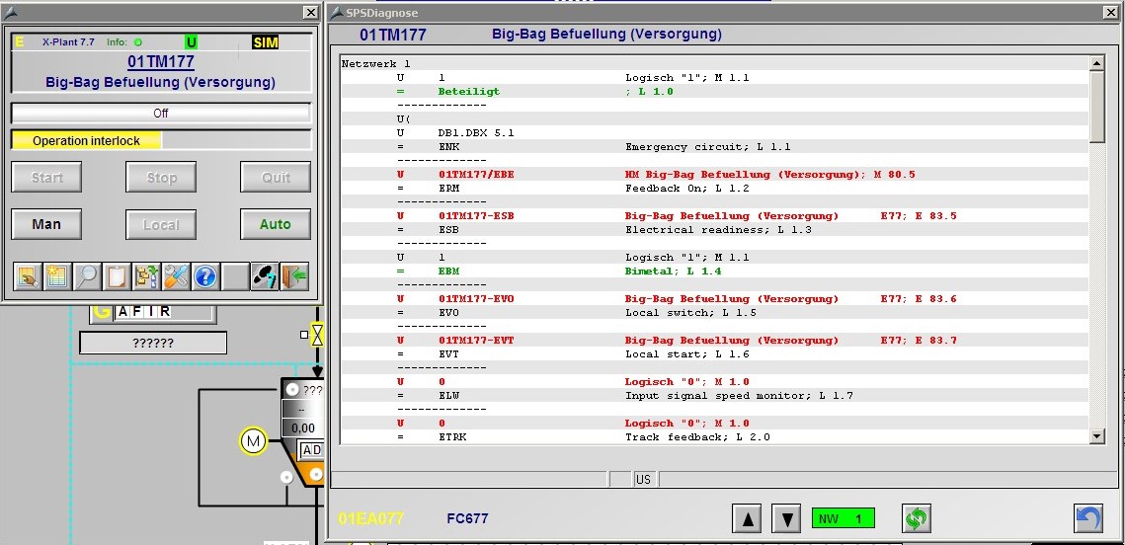
Task: Click the green Info status LED
Action: pyautogui.click(x=137, y=42)
